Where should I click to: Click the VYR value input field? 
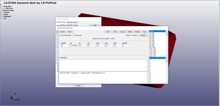[x=109, y=46]
